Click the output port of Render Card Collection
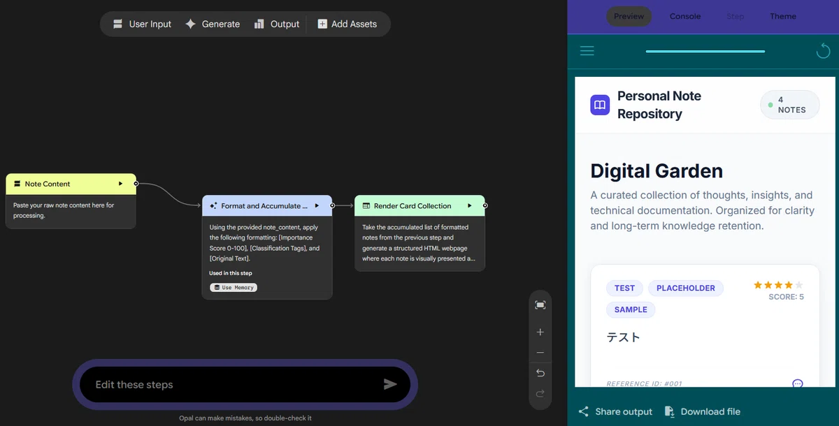Viewport: 839px width, 426px height. [x=485, y=206]
